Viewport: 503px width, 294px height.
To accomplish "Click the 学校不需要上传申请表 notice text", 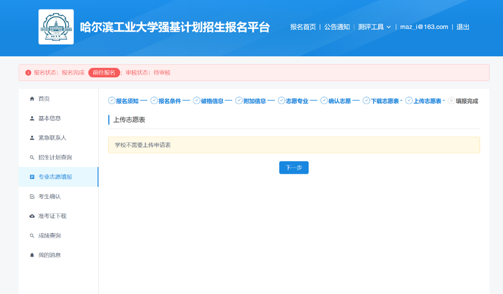I will point(143,145).
